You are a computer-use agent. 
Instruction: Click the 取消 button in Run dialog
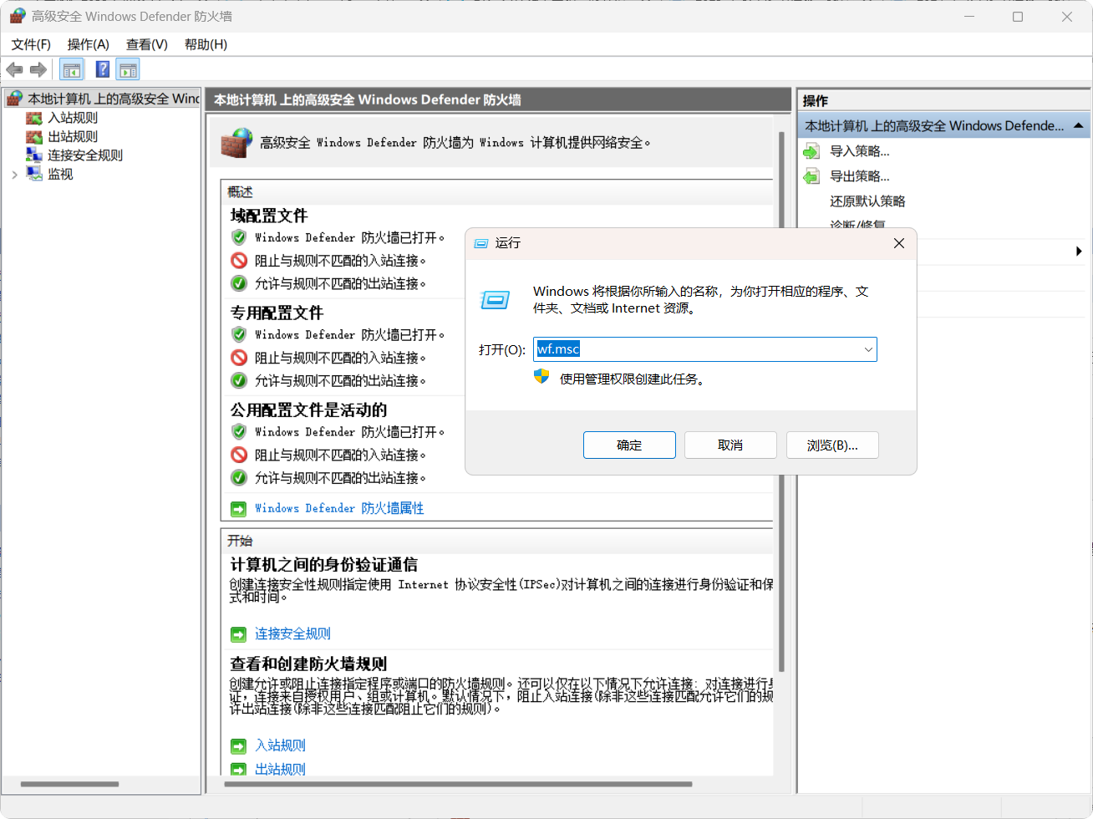click(730, 445)
